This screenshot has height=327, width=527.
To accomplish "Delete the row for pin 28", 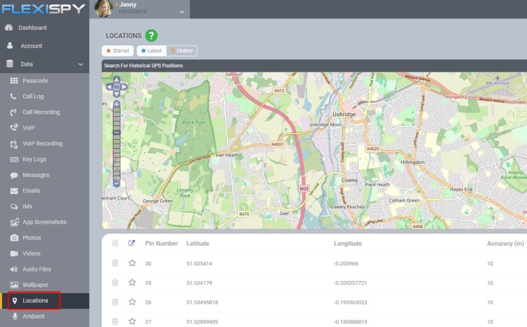I will (x=115, y=302).
